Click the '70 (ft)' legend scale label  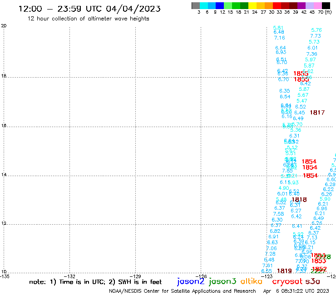[x=325, y=12]
